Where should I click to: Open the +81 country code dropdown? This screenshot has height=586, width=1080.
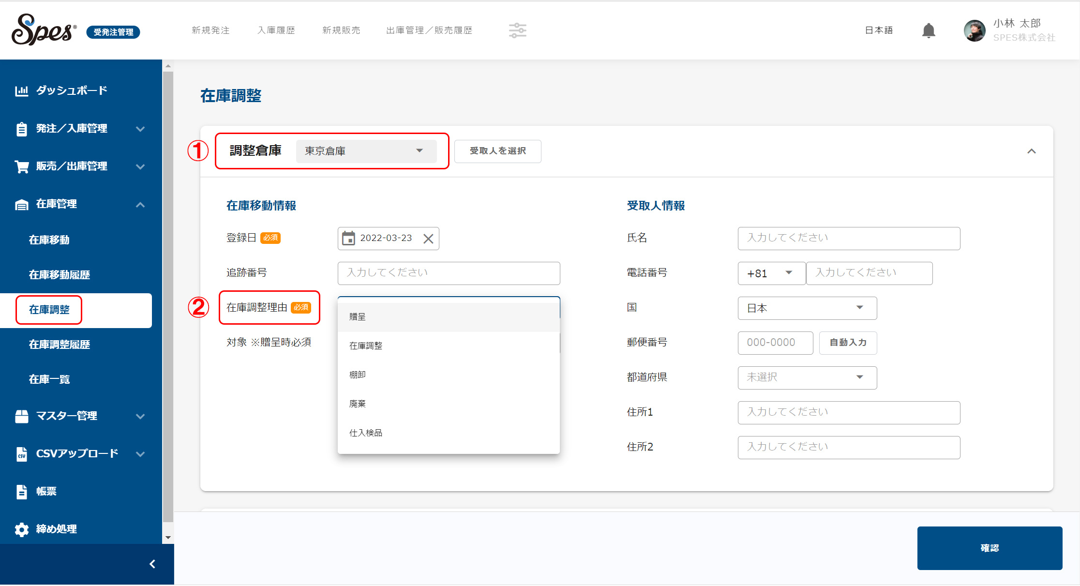tap(771, 273)
